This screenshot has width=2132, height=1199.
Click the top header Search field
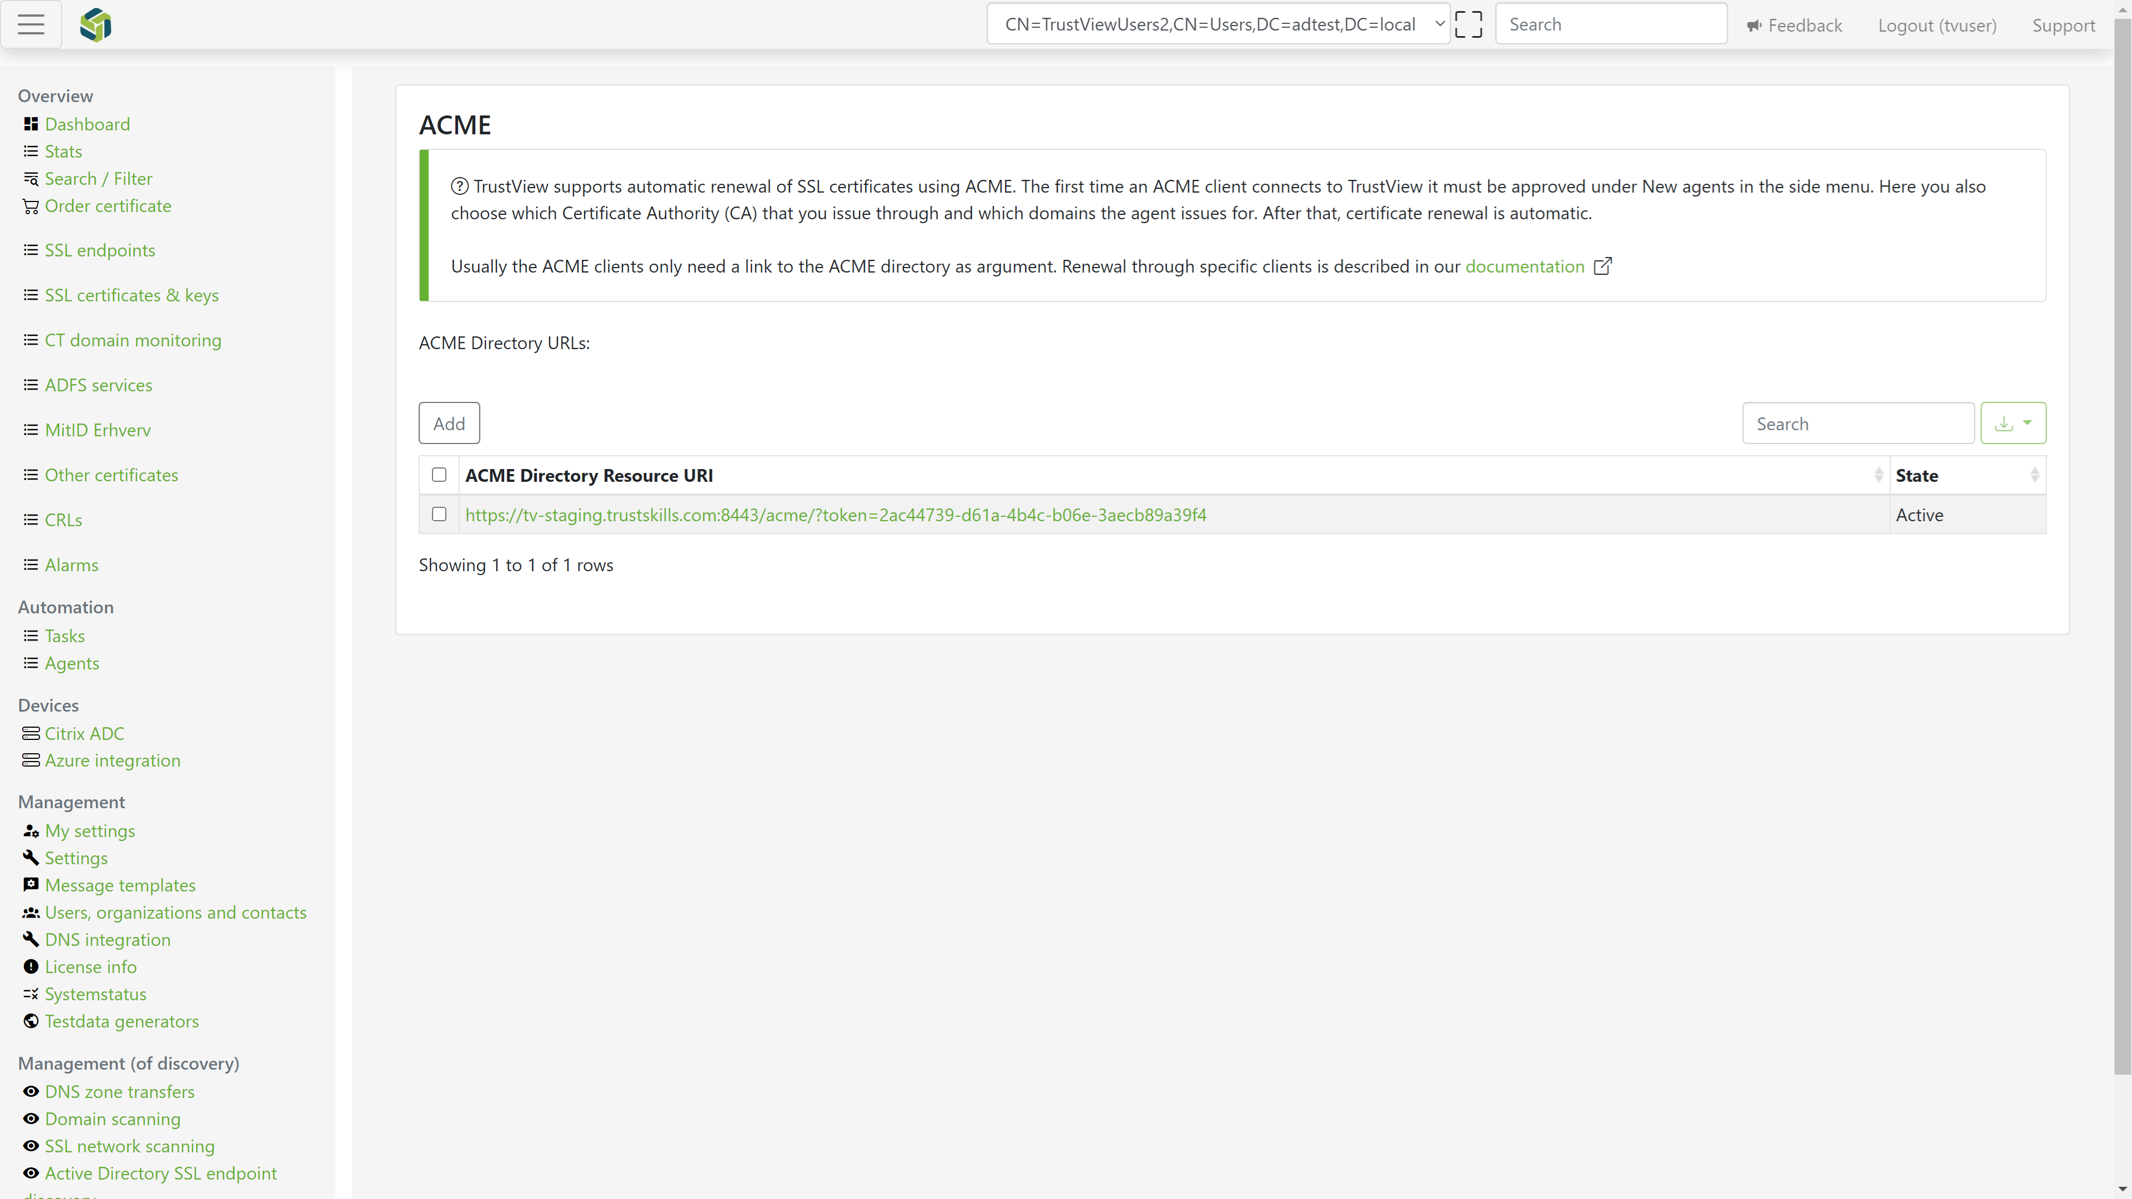1611,25
